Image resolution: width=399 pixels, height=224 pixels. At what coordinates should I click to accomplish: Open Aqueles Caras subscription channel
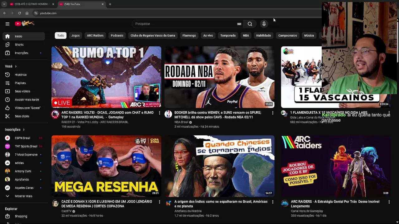[x=24, y=188]
